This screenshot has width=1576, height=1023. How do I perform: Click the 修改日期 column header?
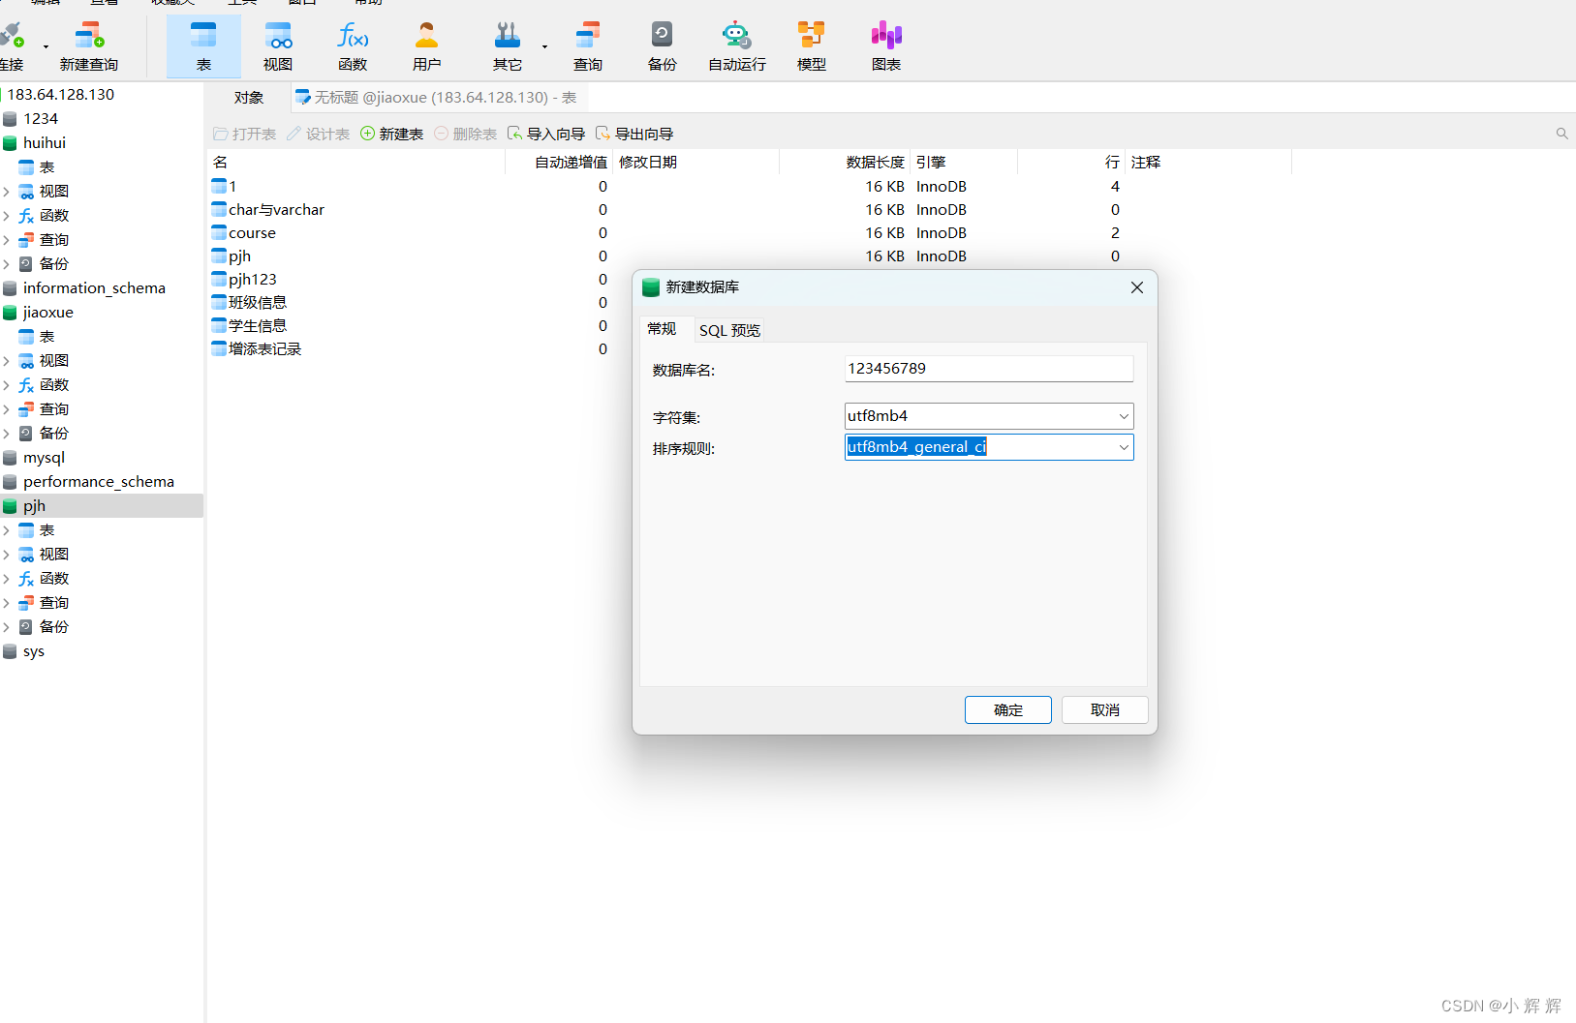pos(695,163)
